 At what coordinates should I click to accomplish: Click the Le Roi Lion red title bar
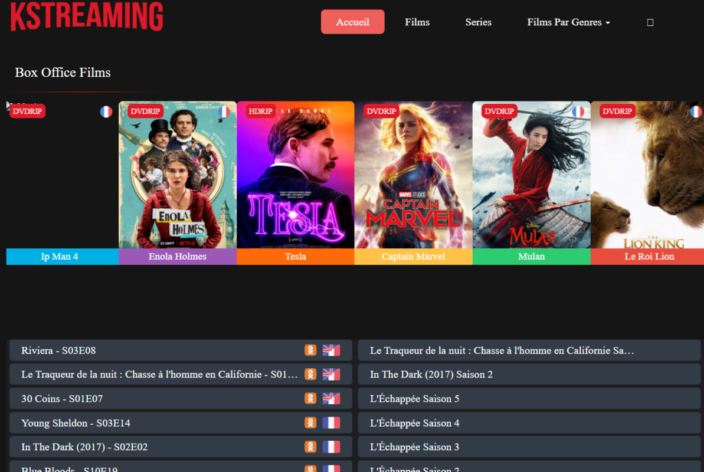click(647, 257)
